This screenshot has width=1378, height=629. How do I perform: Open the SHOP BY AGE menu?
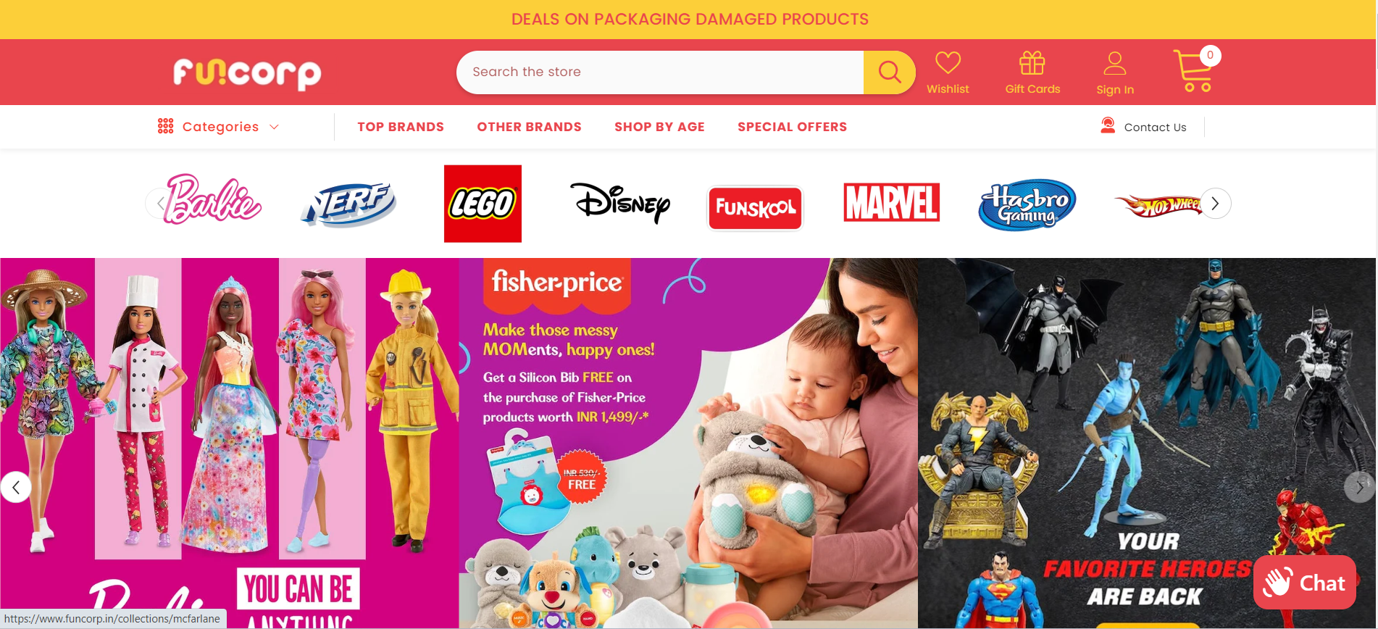pos(659,127)
